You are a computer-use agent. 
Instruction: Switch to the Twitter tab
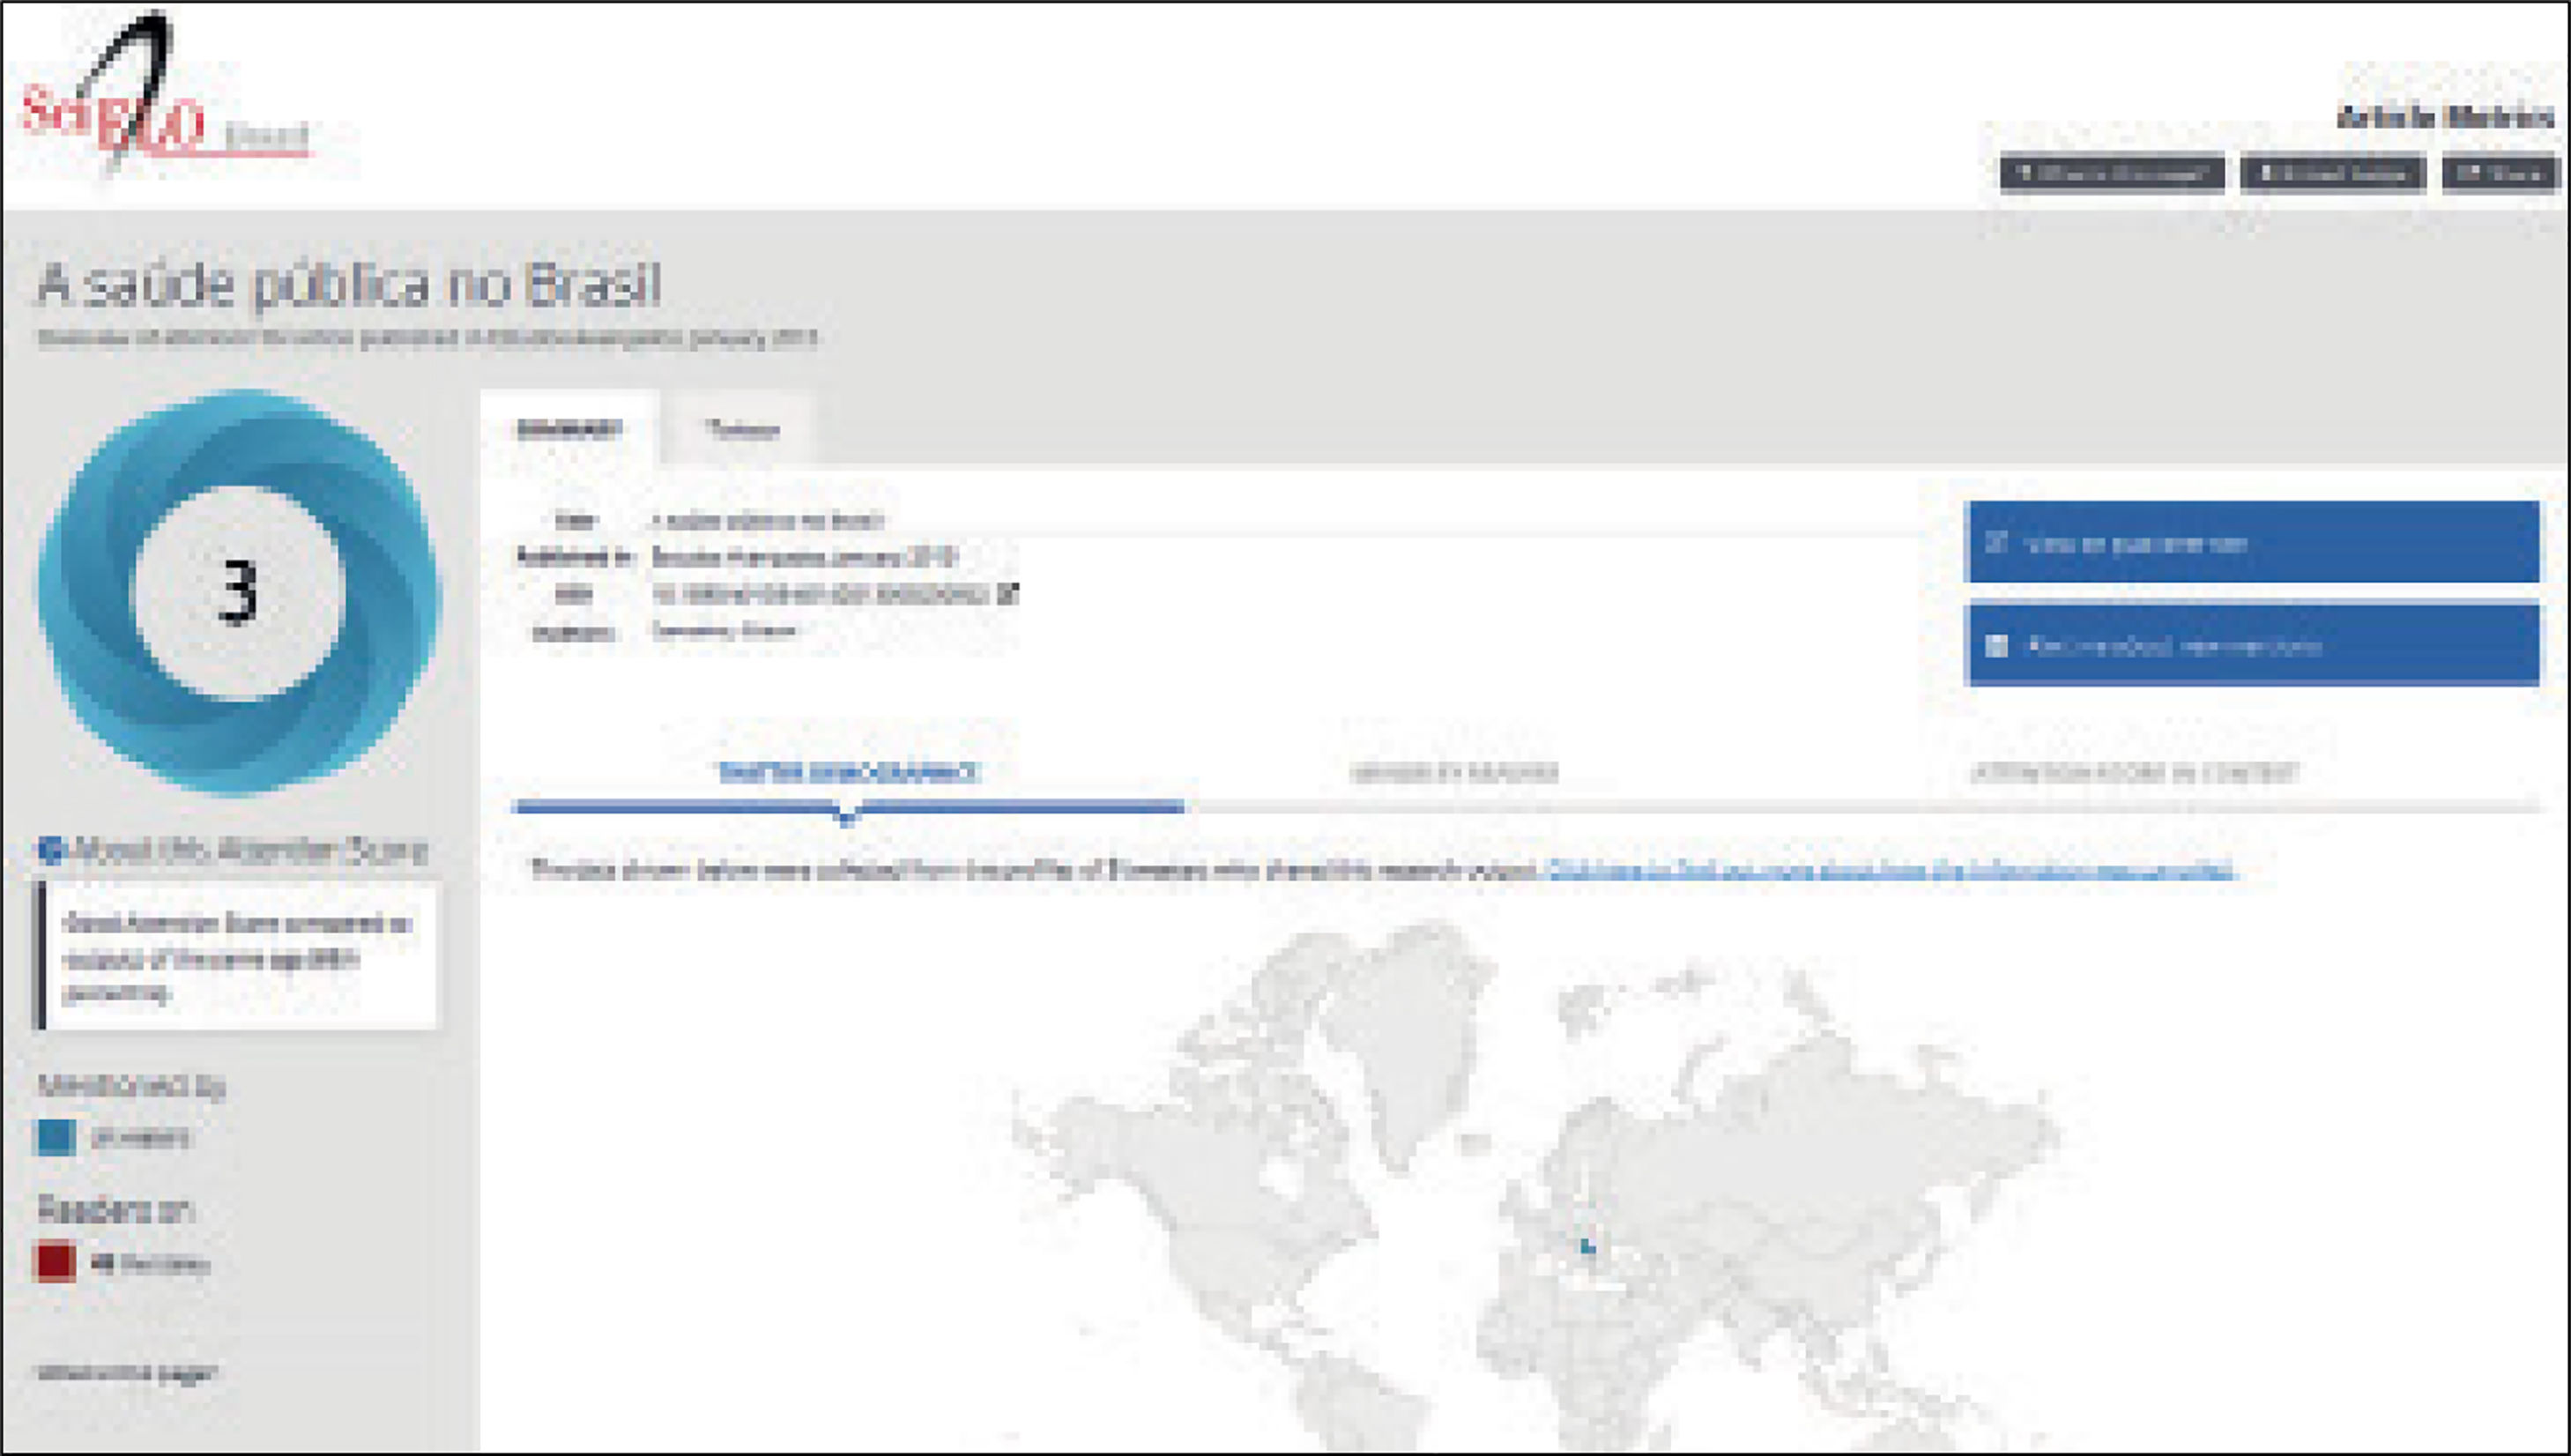(742, 430)
